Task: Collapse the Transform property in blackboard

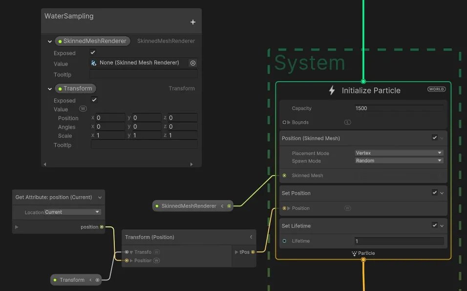Action: (x=50, y=89)
